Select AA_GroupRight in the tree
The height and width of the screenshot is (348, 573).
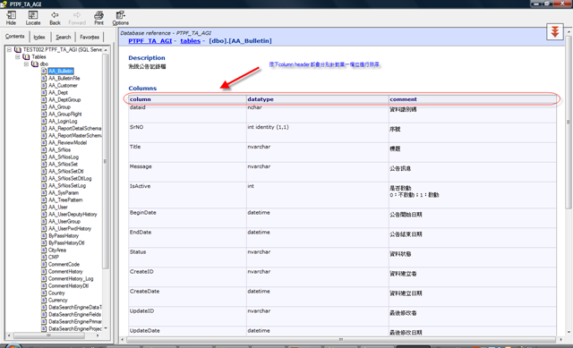(65, 114)
